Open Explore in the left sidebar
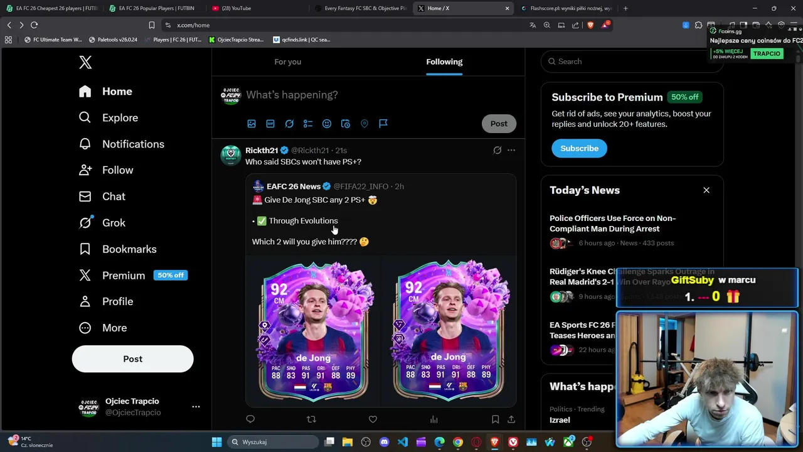 click(x=108, y=117)
